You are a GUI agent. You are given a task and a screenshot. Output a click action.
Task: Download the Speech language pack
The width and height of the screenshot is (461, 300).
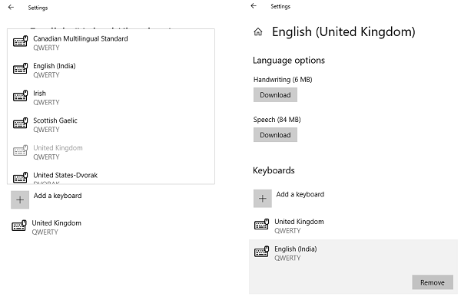[275, 135]
